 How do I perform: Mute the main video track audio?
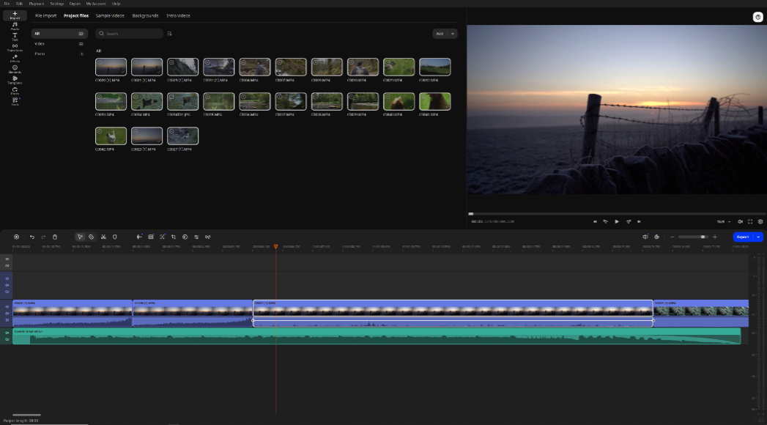[7, 313]
